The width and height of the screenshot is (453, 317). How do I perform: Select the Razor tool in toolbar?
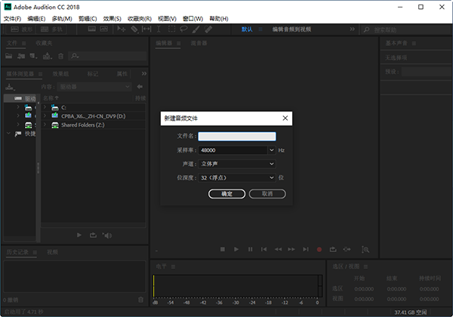tap(134, 29)
